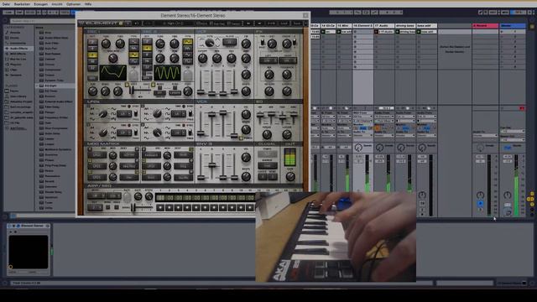Click the OSC 1 waveform display
The width and height of the screenshot is (537, 302).
click(113, 72)
